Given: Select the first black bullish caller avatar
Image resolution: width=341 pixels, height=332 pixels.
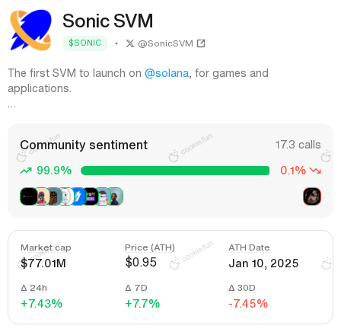Looking at the screenshot, I should tap(29, 196).
